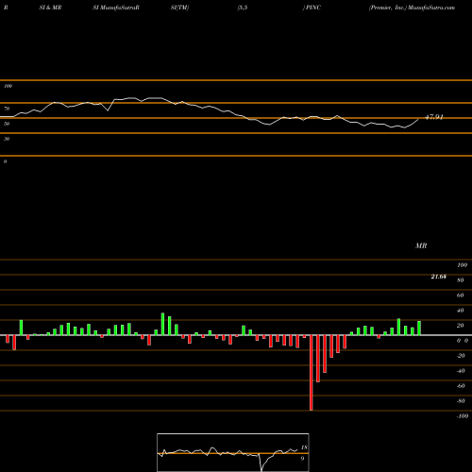Click the 'SI(TM)' header text
This screenshot has height=472, width=472.
click(179, 8)
